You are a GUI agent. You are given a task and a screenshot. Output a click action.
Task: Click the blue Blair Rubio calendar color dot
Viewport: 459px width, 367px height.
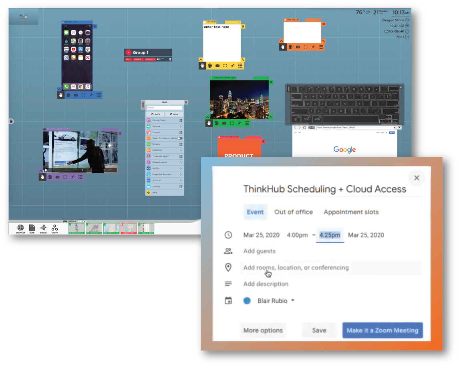point(247,301)
